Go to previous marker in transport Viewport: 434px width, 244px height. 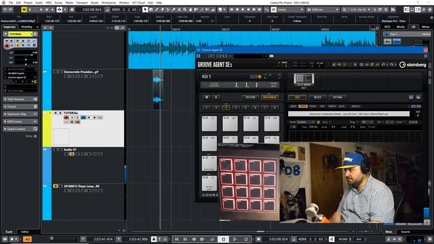pos(176,239)
